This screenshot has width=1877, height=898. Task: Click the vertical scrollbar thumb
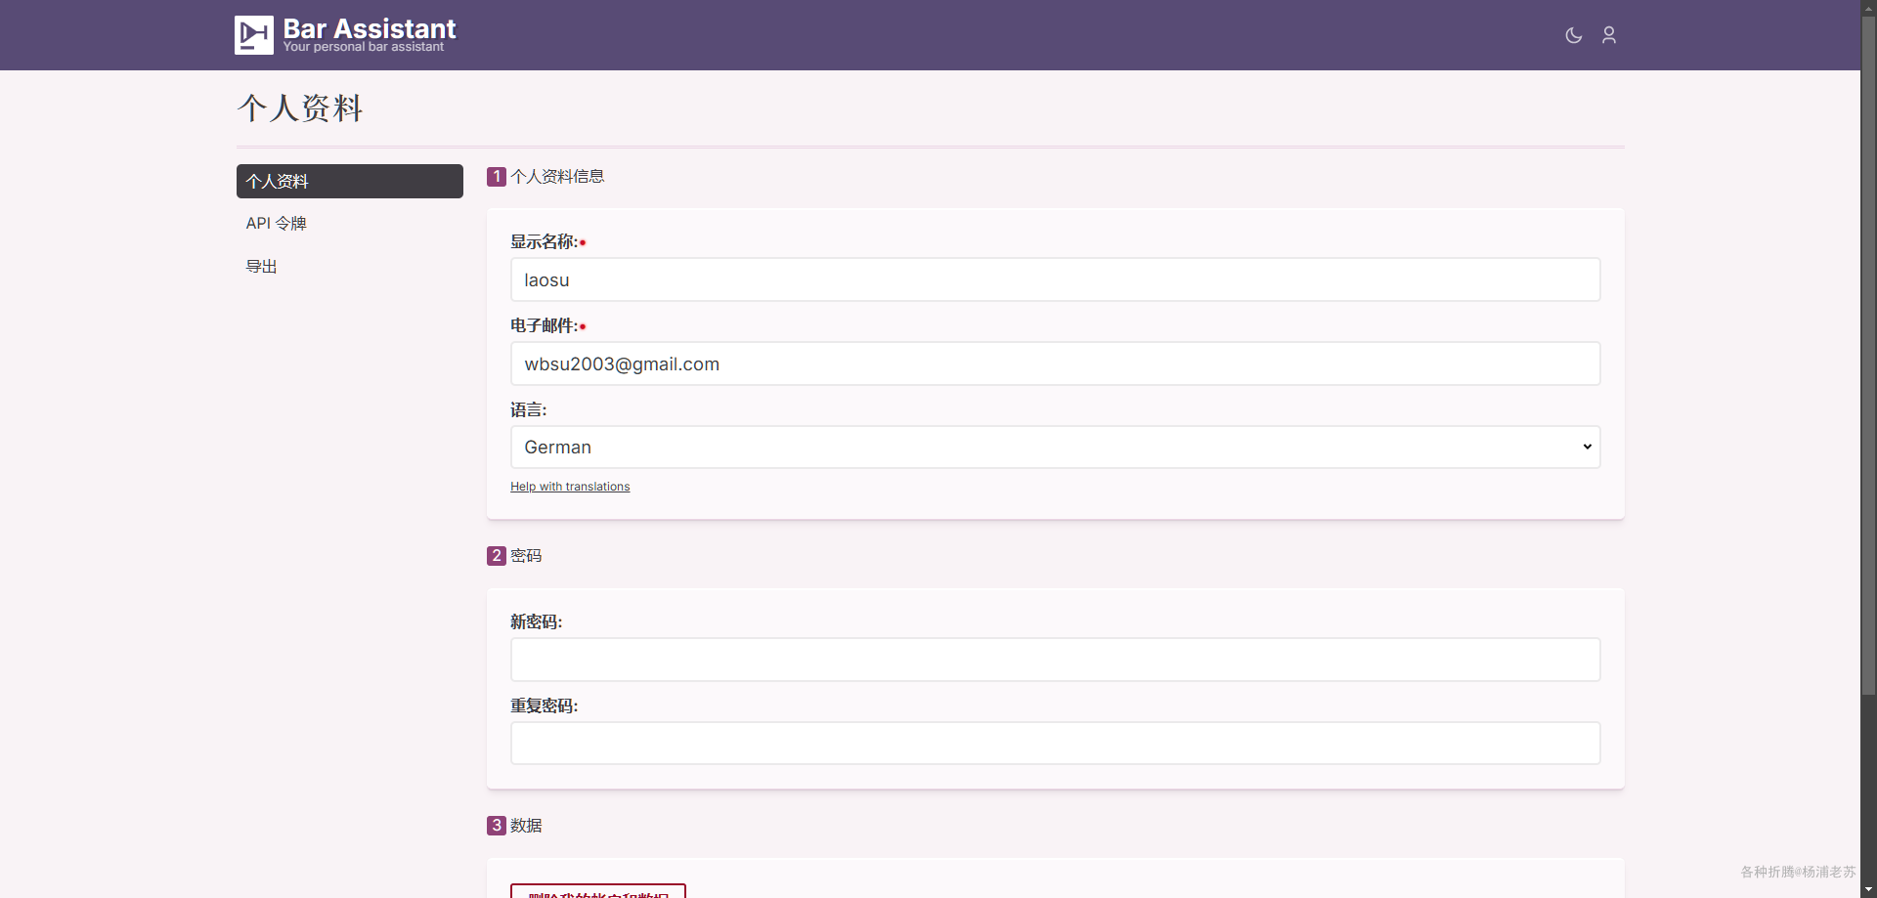(1869, 356)
